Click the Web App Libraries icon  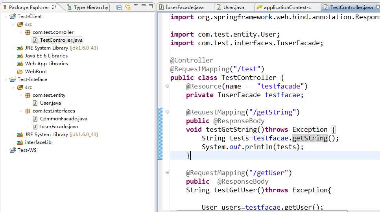(x=20, y=64)
